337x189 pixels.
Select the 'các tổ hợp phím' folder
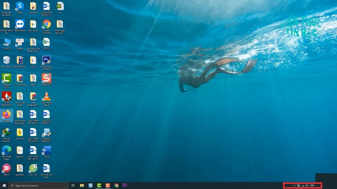[x=20, y=99]
